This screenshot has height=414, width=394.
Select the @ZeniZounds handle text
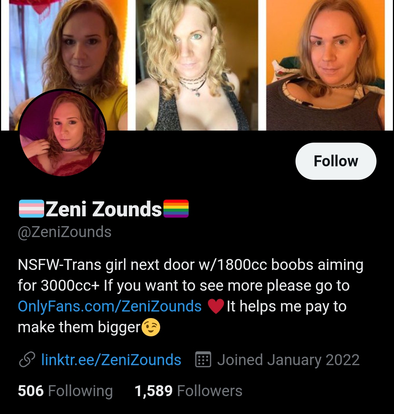(65, 232)
